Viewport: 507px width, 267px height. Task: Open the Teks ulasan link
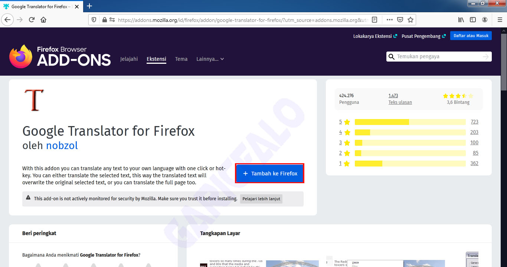(x=400, y=102)
